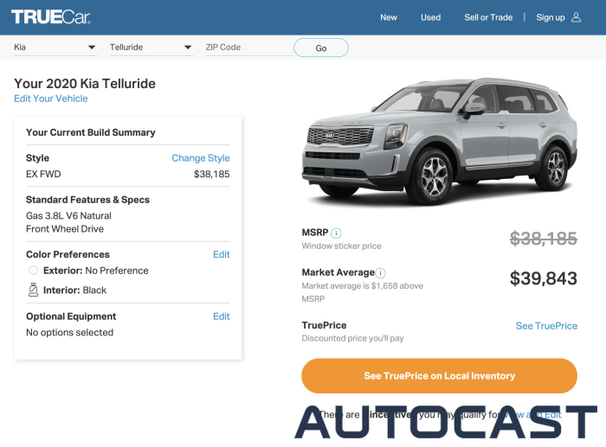Open the MSRP info tooltip icon
Screen dimensions: 606x447
pos(336,233)
